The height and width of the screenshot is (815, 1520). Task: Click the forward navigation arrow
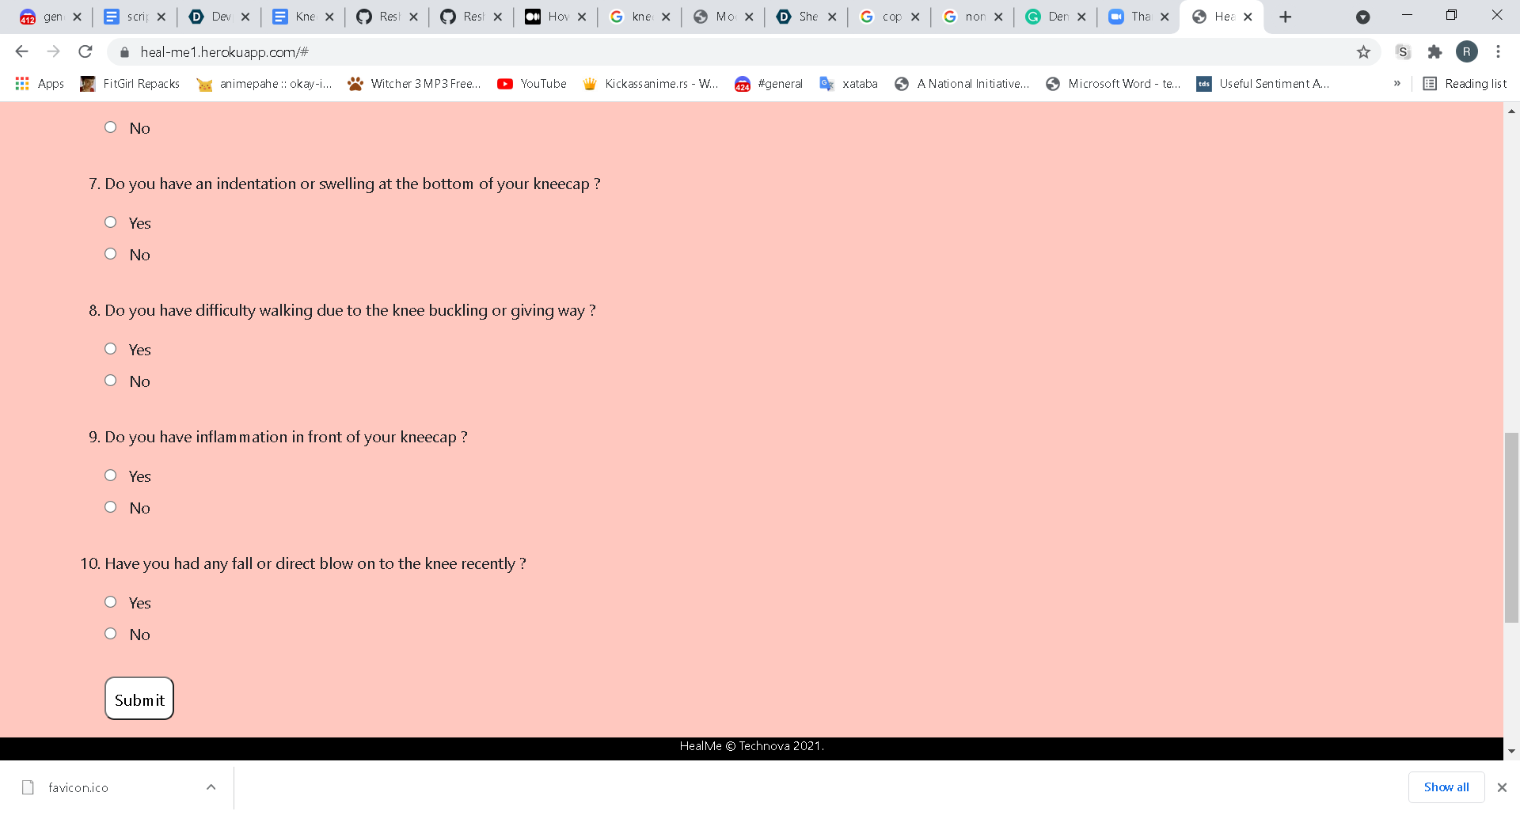coord(53,51)
